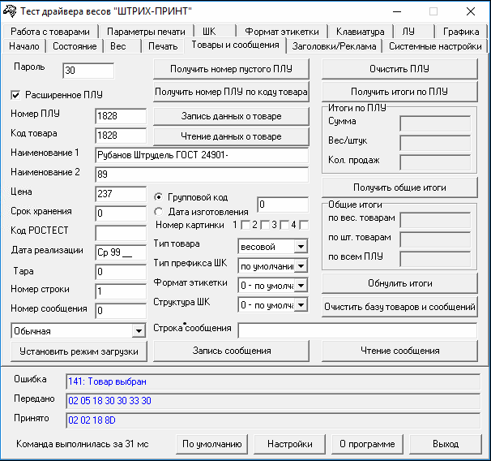This screenshot has height=461, width=491.
Task: Click the Ошибка field showing 141: Товар выбран
Action: tap(273, 381)
